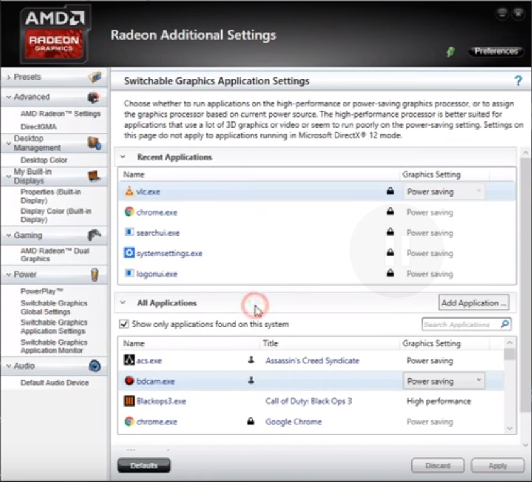Open AMD Radeon Dual Graphics page

(x=55, y=255)
